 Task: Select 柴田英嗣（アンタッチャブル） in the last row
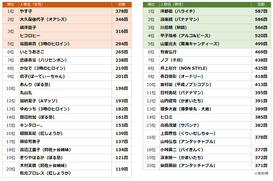[x=188, y=165]
